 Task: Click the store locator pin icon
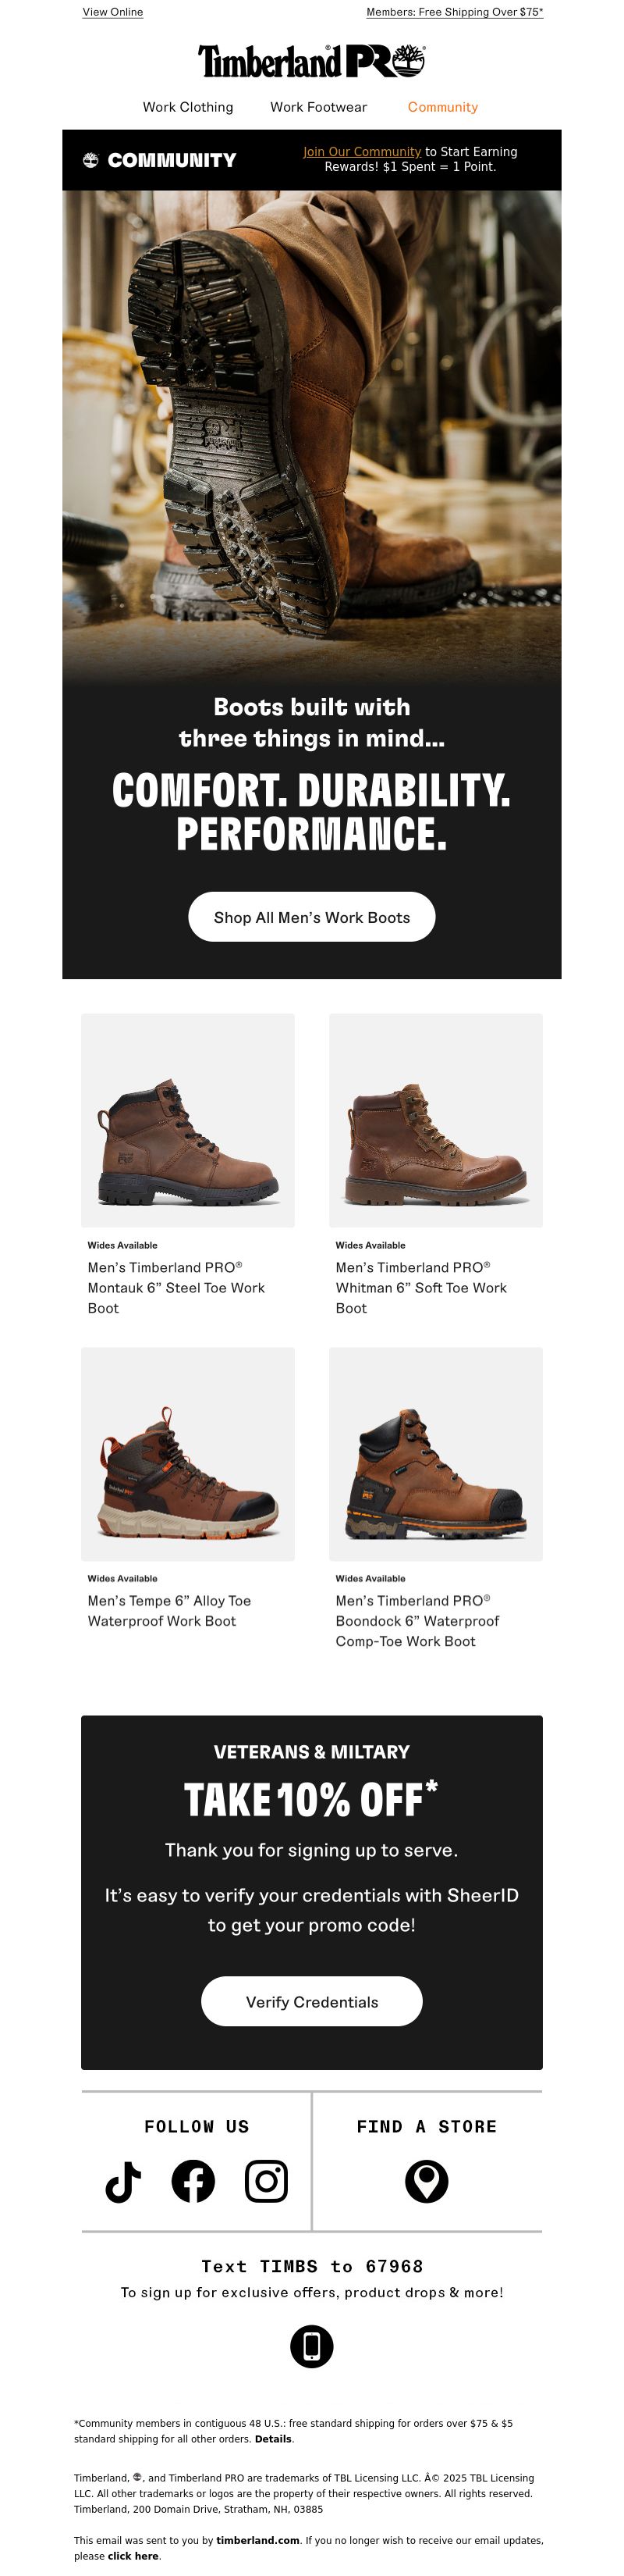click(x=427, y=2181)
